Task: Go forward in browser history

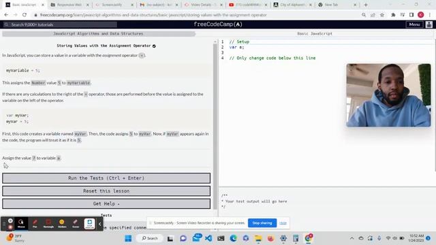Action: click(15, 15)
